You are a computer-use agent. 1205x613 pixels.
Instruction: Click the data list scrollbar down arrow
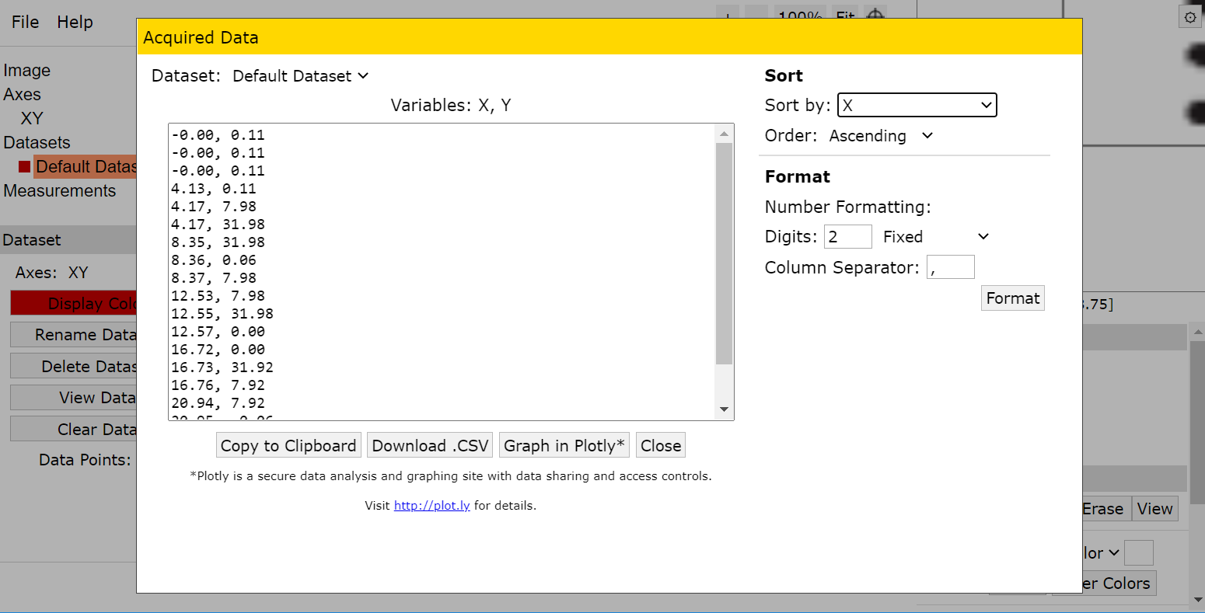pos(724,409)
